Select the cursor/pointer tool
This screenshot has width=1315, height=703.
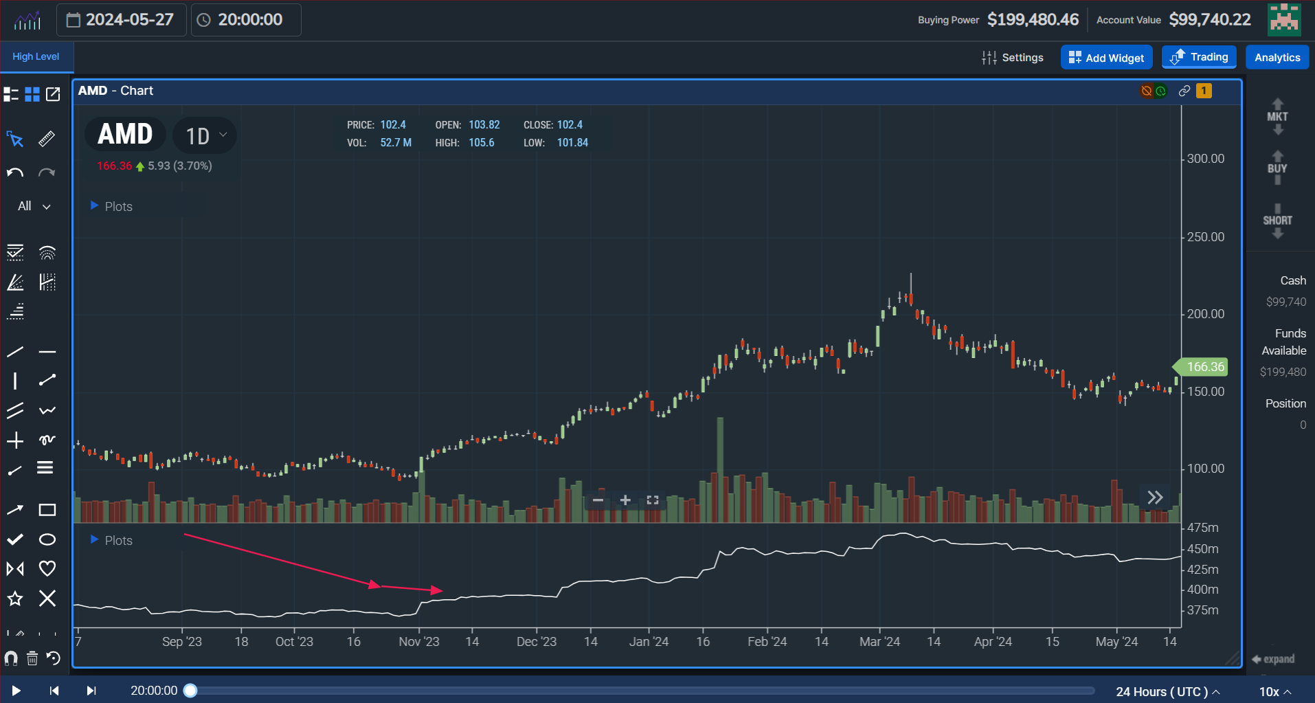tap(15, 139)
